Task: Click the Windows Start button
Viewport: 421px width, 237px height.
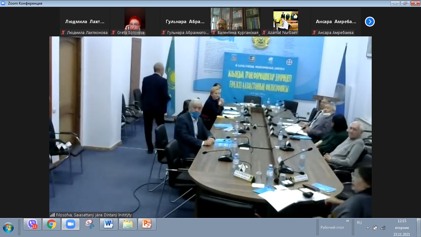Action: pos(8,227)
